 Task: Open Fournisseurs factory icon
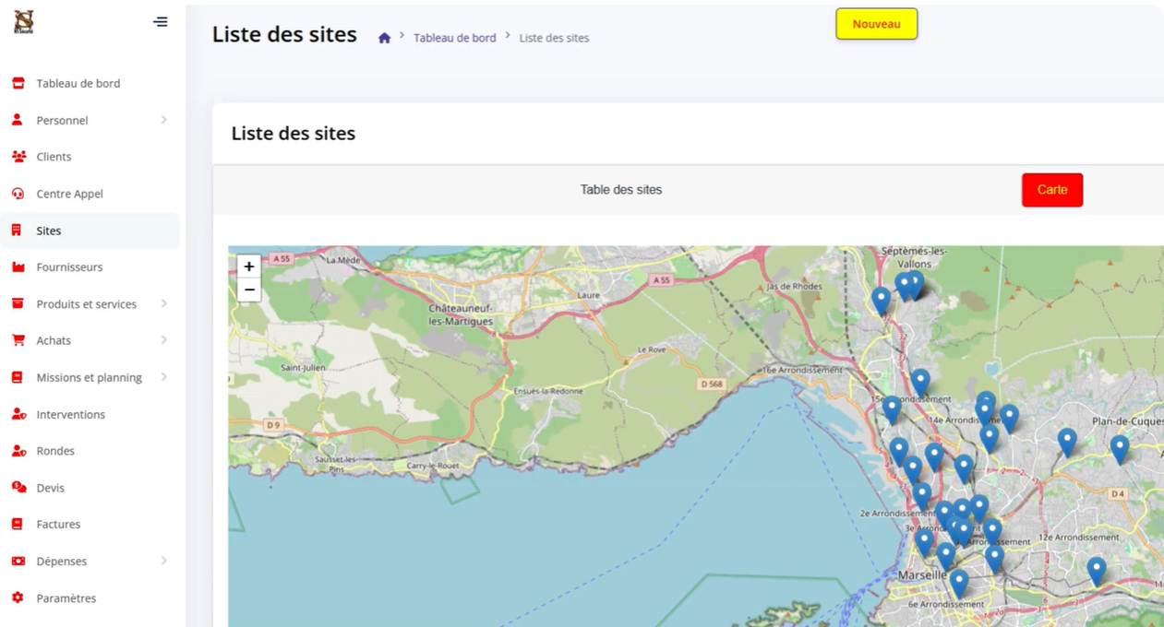click(18, 267)
